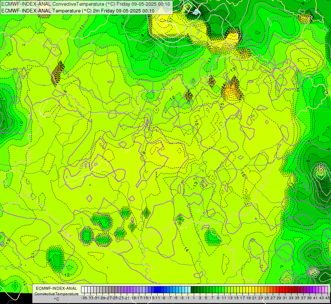
Task: Click the legend label 'ECMWF-INDEX-ANAL'
Action: click(56, 288)
